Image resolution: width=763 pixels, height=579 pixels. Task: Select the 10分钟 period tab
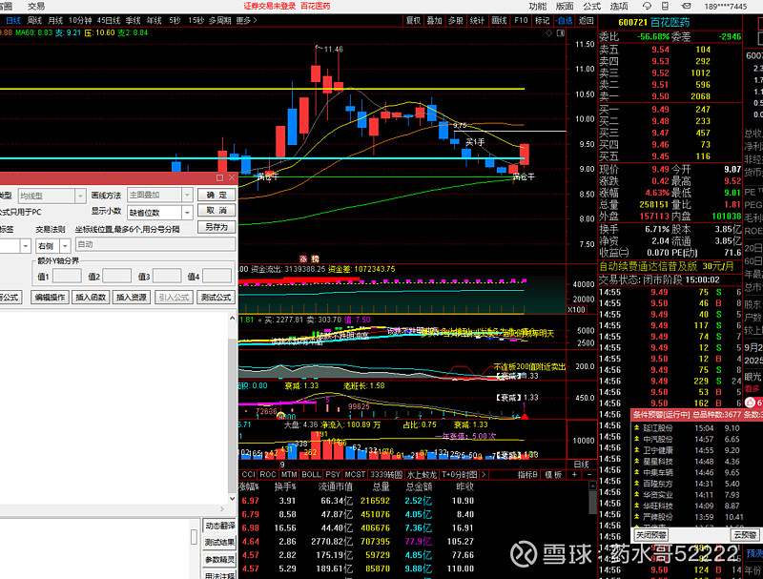click(x=81, y=19)
